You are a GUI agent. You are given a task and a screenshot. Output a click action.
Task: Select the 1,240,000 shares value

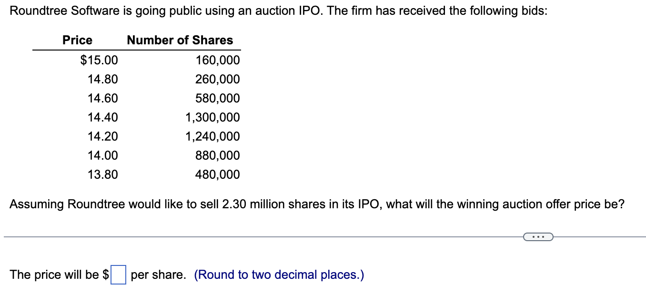point(213,136)
